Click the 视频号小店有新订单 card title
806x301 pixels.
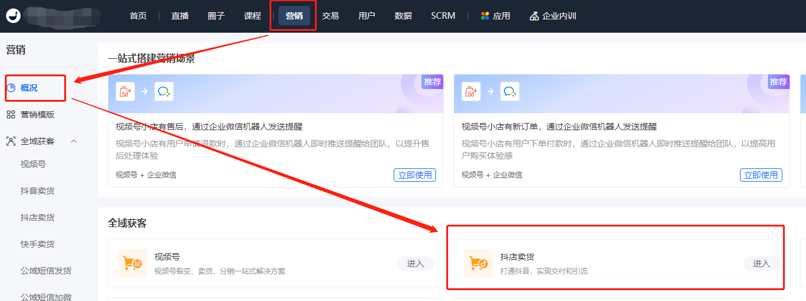559,127
